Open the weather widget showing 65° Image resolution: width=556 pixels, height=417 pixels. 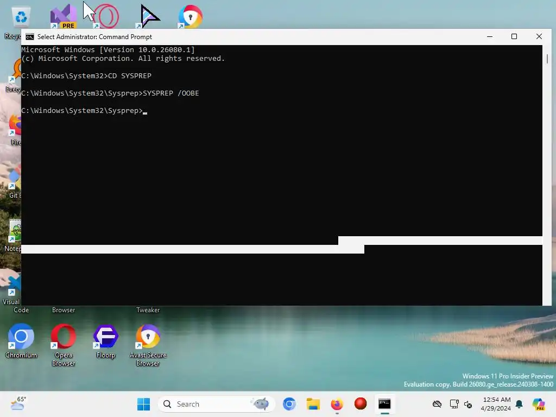18,403
